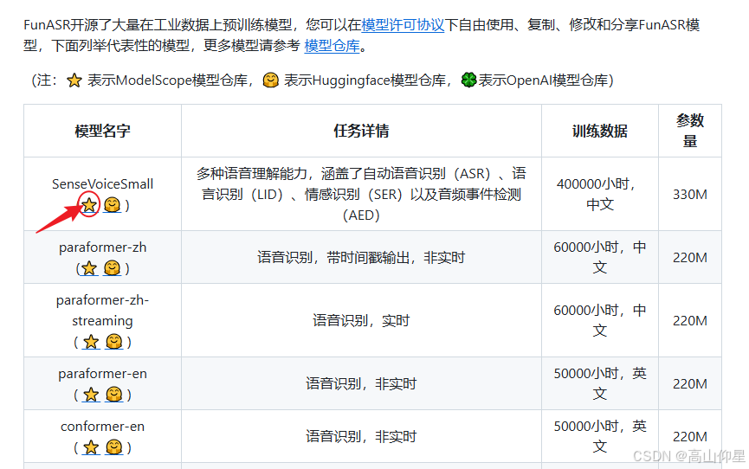Click training data cell in paraformer-en row
The width and height of the screenshot is (749, 469).
[x=600, y=384]
